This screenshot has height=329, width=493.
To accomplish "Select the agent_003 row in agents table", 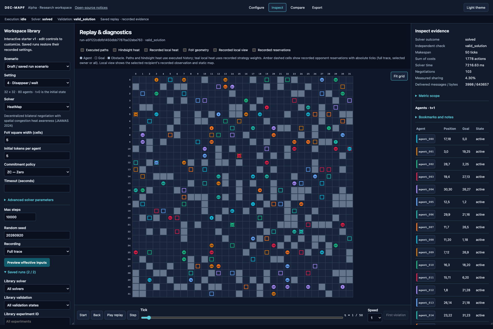I will click(x=452, y=177).
